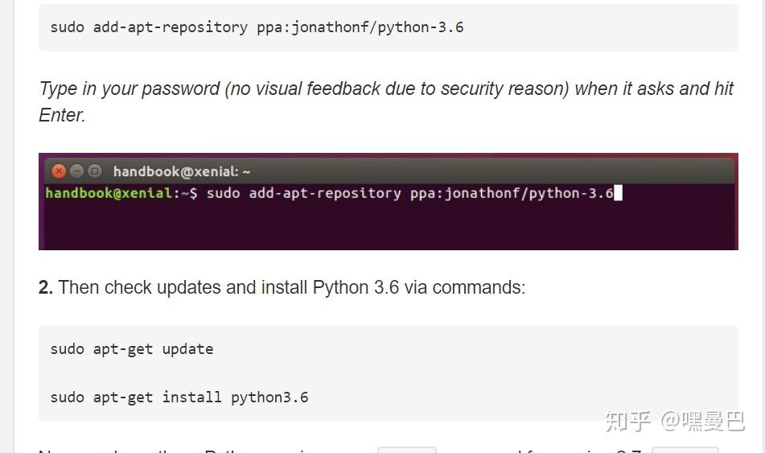765x453 pixels.
Task: Click the partially visible inline code box at bottom right
Action: [685, 450]
